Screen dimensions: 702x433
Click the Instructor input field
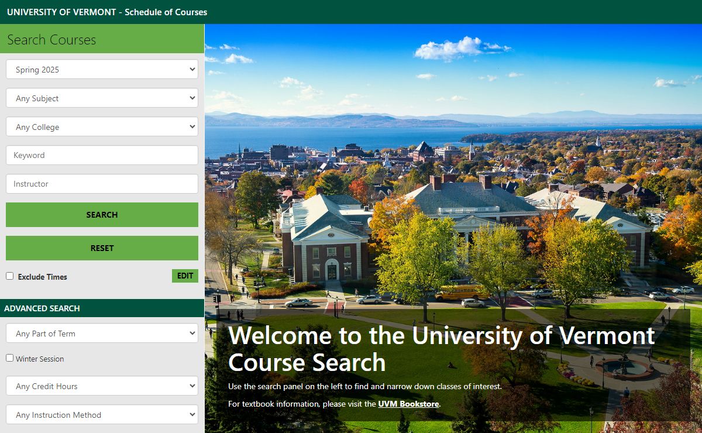pos(102,184)
